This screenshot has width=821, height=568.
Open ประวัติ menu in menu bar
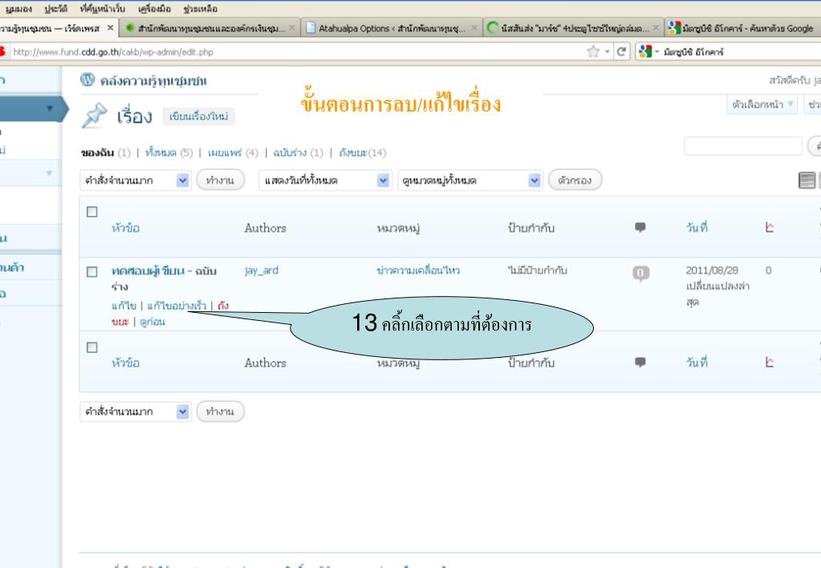[56, 8]
